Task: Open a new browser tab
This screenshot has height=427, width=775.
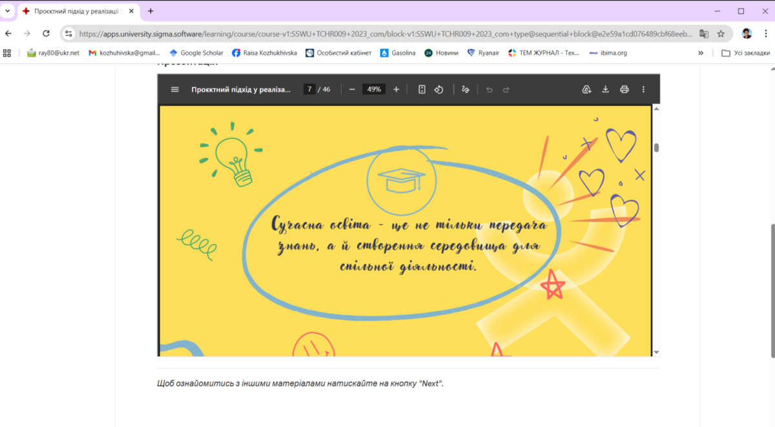Action: point(150,11)
